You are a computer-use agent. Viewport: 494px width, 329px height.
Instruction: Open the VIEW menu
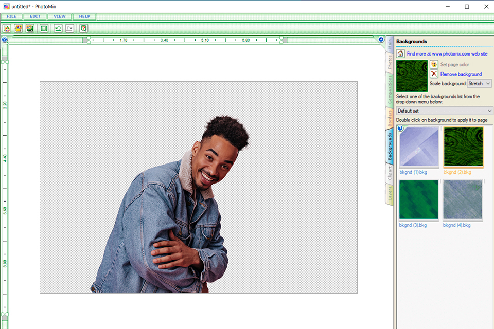60,16
